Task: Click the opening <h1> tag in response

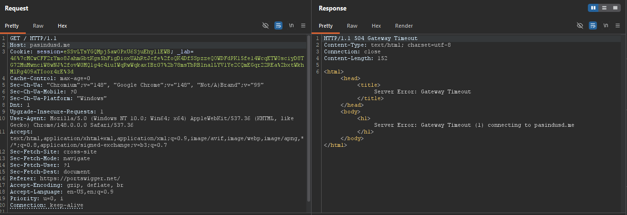Action: click(x=364, y=118)
